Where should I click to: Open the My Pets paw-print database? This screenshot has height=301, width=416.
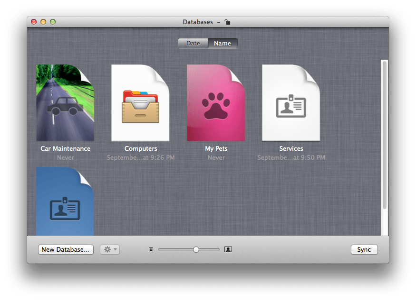216,103
